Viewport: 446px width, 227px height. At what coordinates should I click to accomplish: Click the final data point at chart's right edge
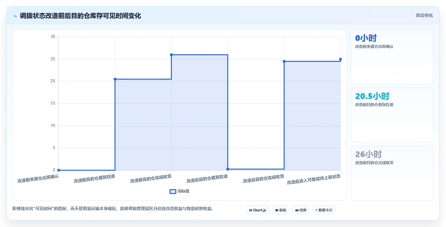coord(340,59)
